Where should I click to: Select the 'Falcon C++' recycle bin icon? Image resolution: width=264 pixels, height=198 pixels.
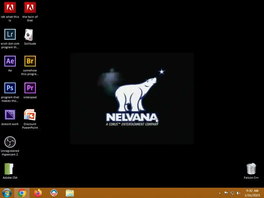click(x=251, y=169)
